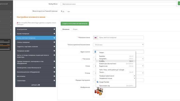Open the Стикер dropdown arrow
180x101 pixels.
pos(143,73)
